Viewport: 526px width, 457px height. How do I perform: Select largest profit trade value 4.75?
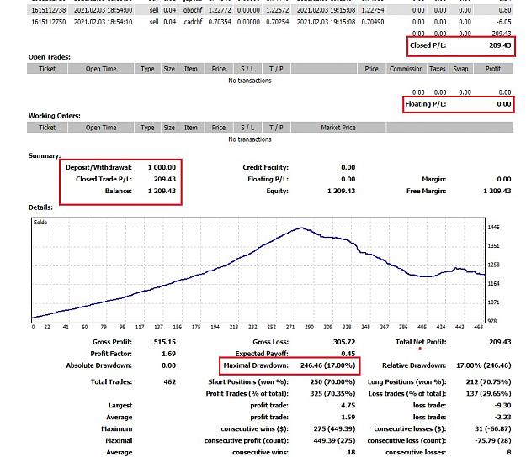coord(348,405)
